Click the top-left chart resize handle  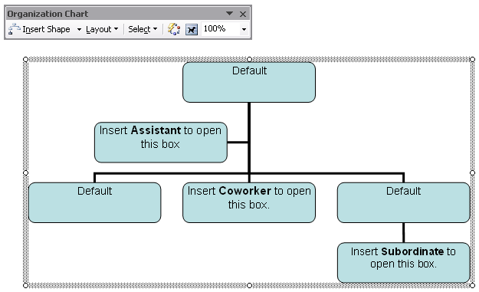click(25, 59)
